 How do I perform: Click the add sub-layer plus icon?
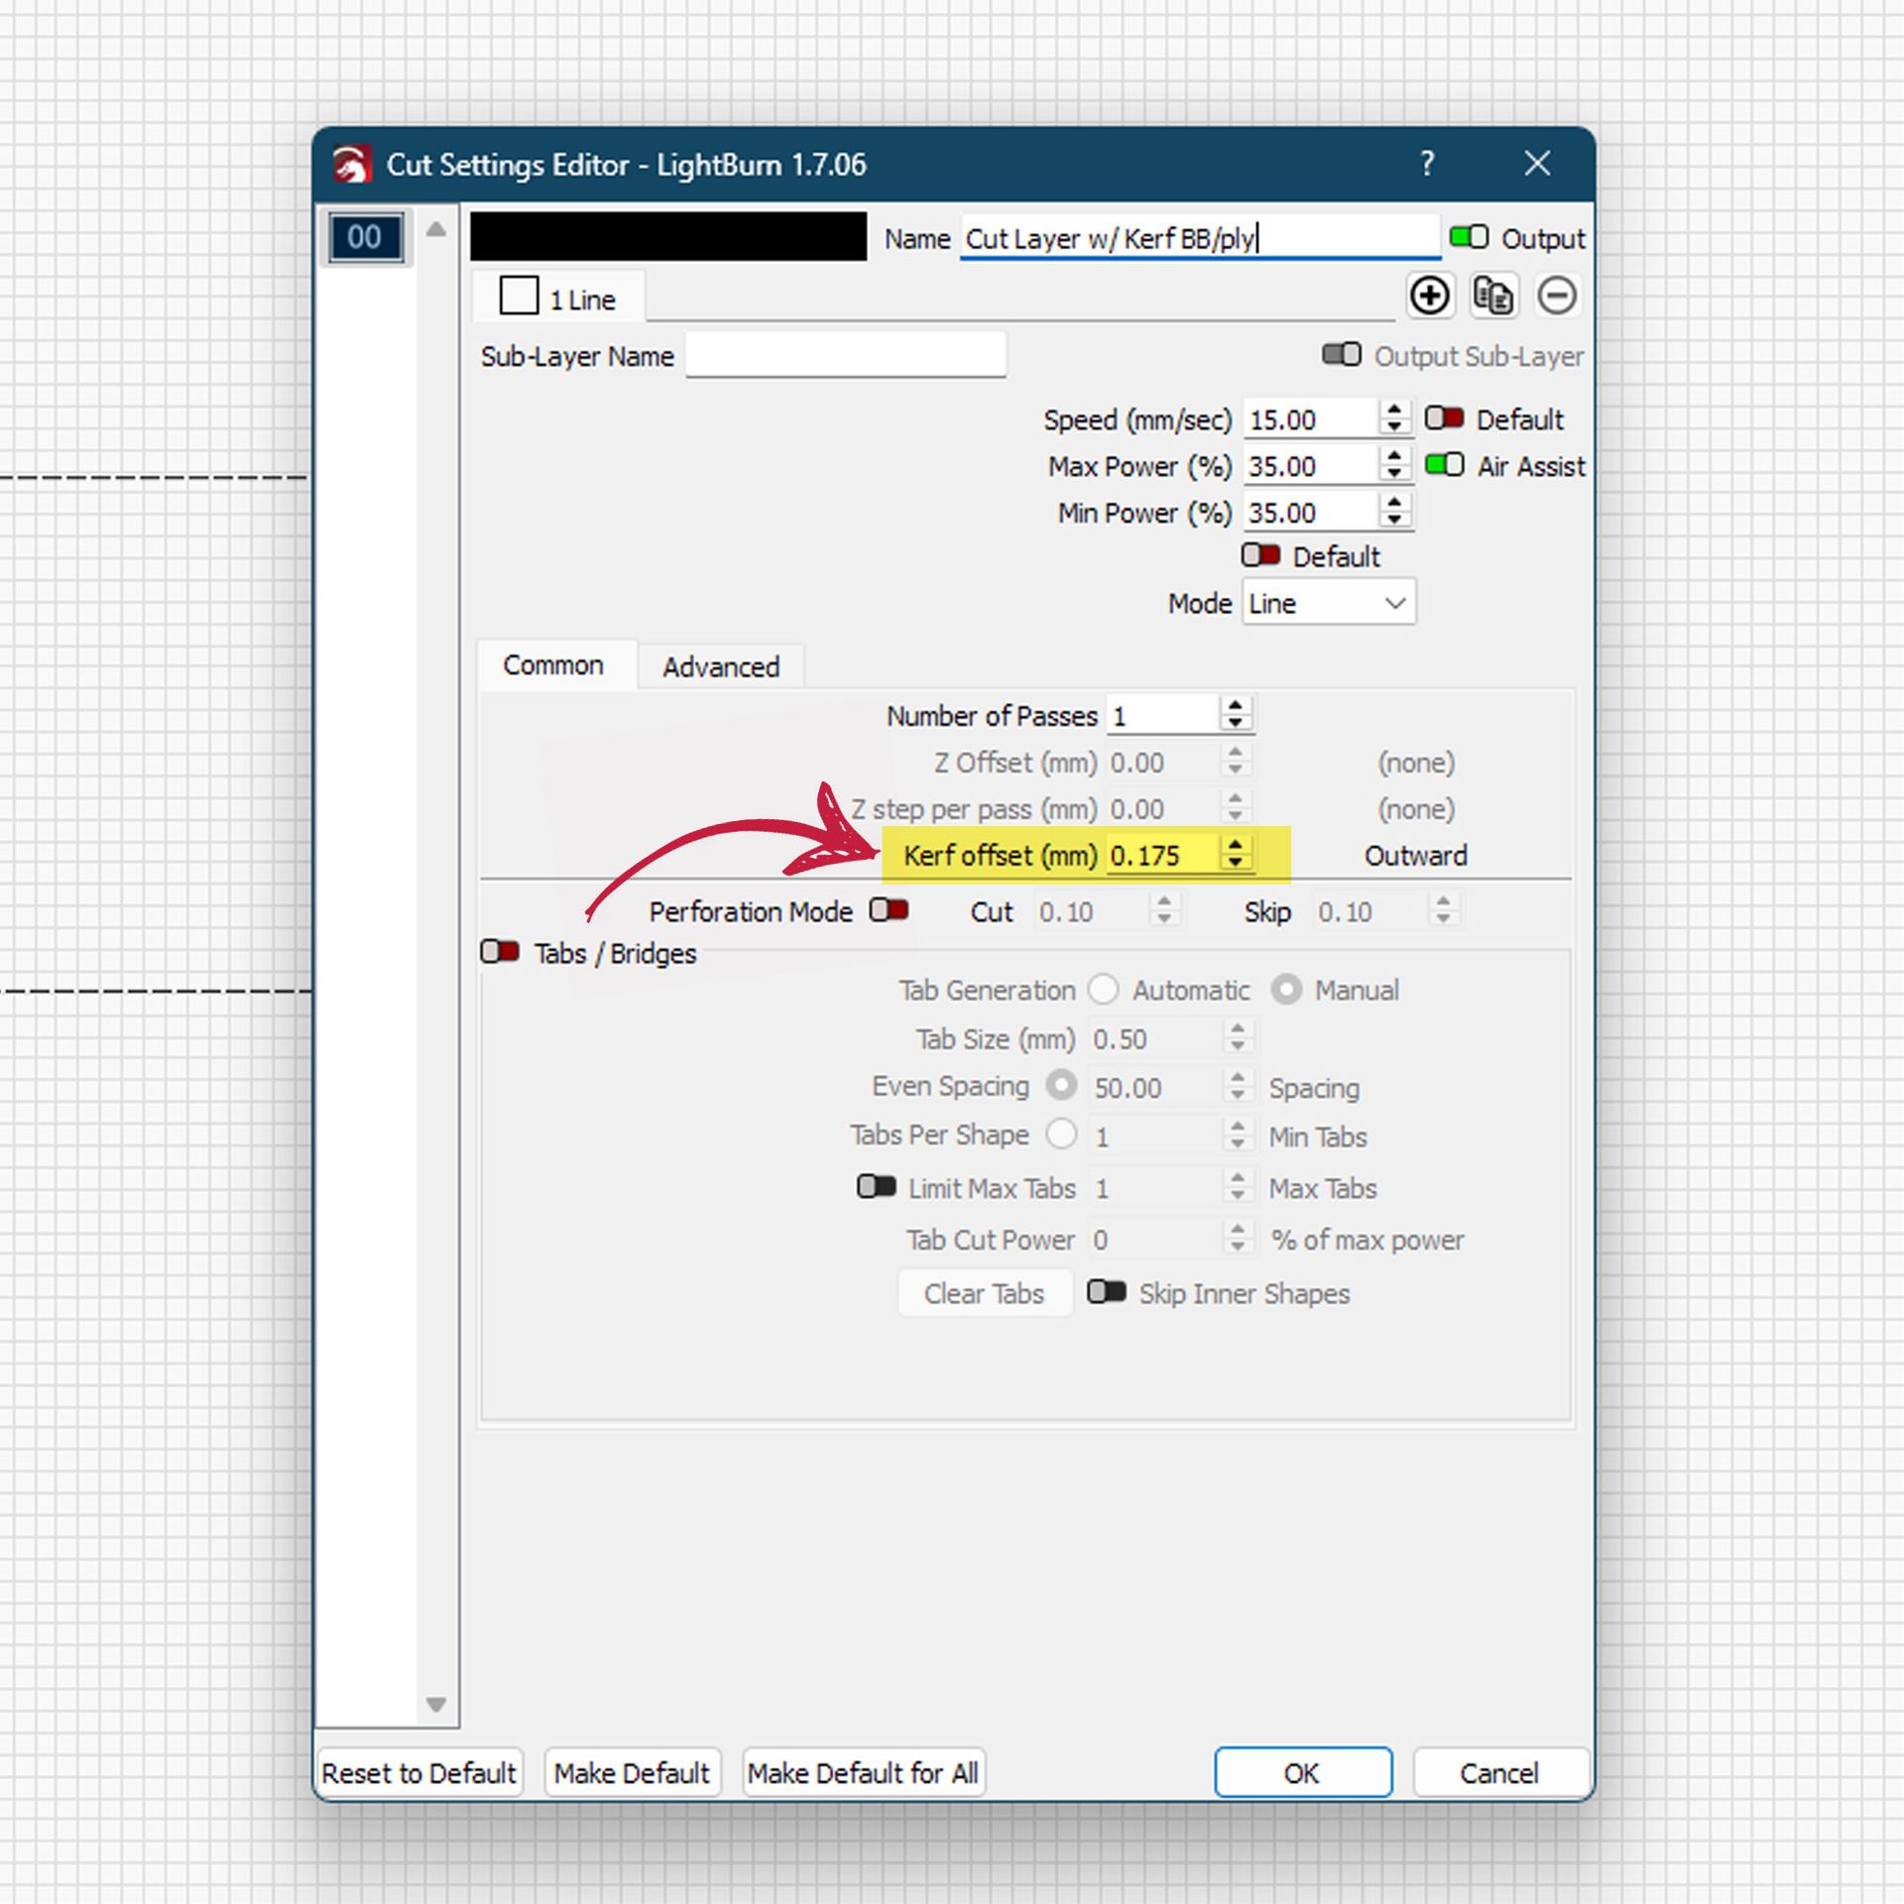(1429, 296)
